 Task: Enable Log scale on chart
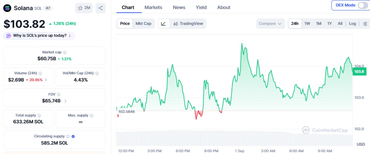click(352, 23)
